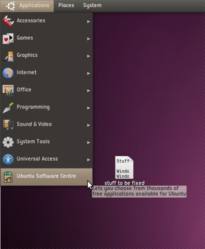Open the System menu
The width and height of the screenshot is (205, 249).
pos(92,6)
